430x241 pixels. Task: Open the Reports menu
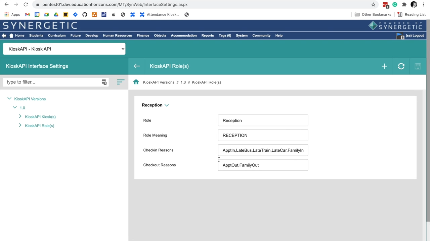tap(208, 35)
